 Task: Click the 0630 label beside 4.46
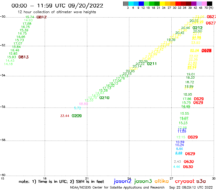pyautogui.click(x=188, y=167)
